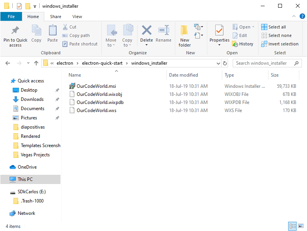Expand the Properties dropdown arrow

coord(219,45)
